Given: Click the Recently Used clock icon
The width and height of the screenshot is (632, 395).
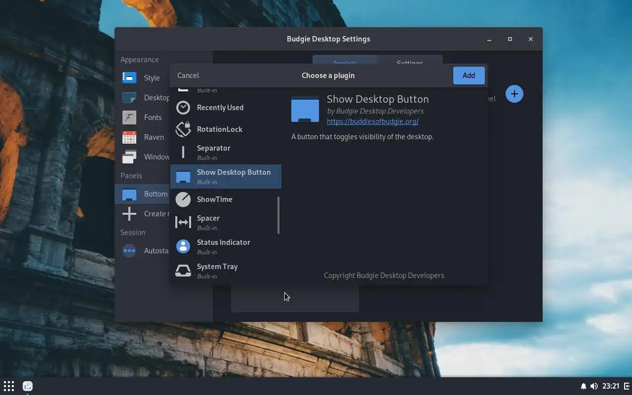Looking at the screenshot, I should coord(183,108).
